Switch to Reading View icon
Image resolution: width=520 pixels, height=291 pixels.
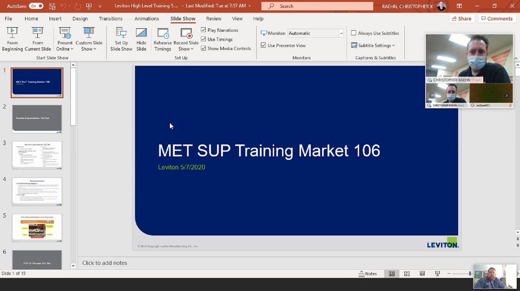pos(422,274)
